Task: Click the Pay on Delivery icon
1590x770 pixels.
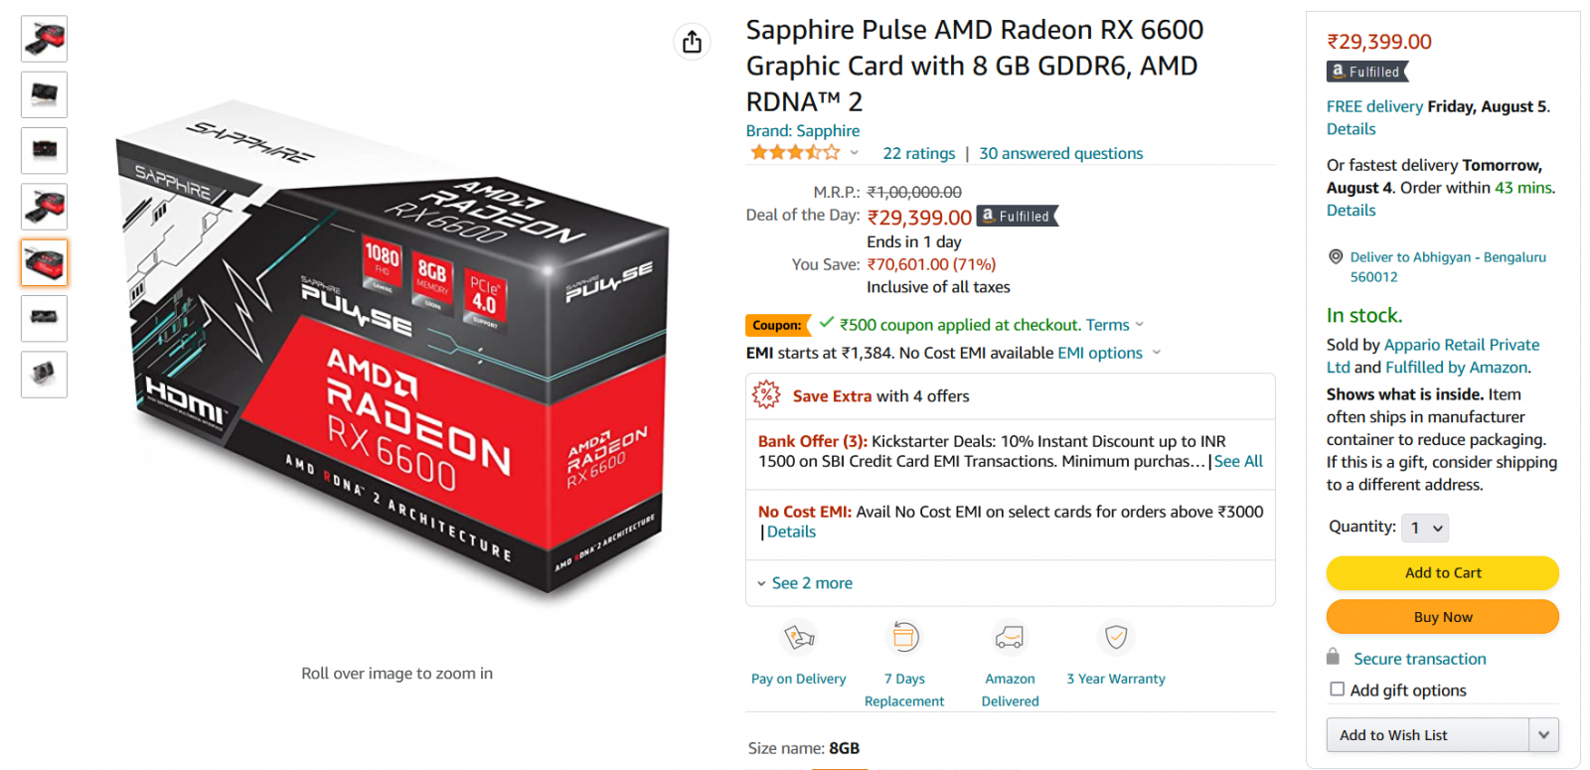Action: click(799, 636)
